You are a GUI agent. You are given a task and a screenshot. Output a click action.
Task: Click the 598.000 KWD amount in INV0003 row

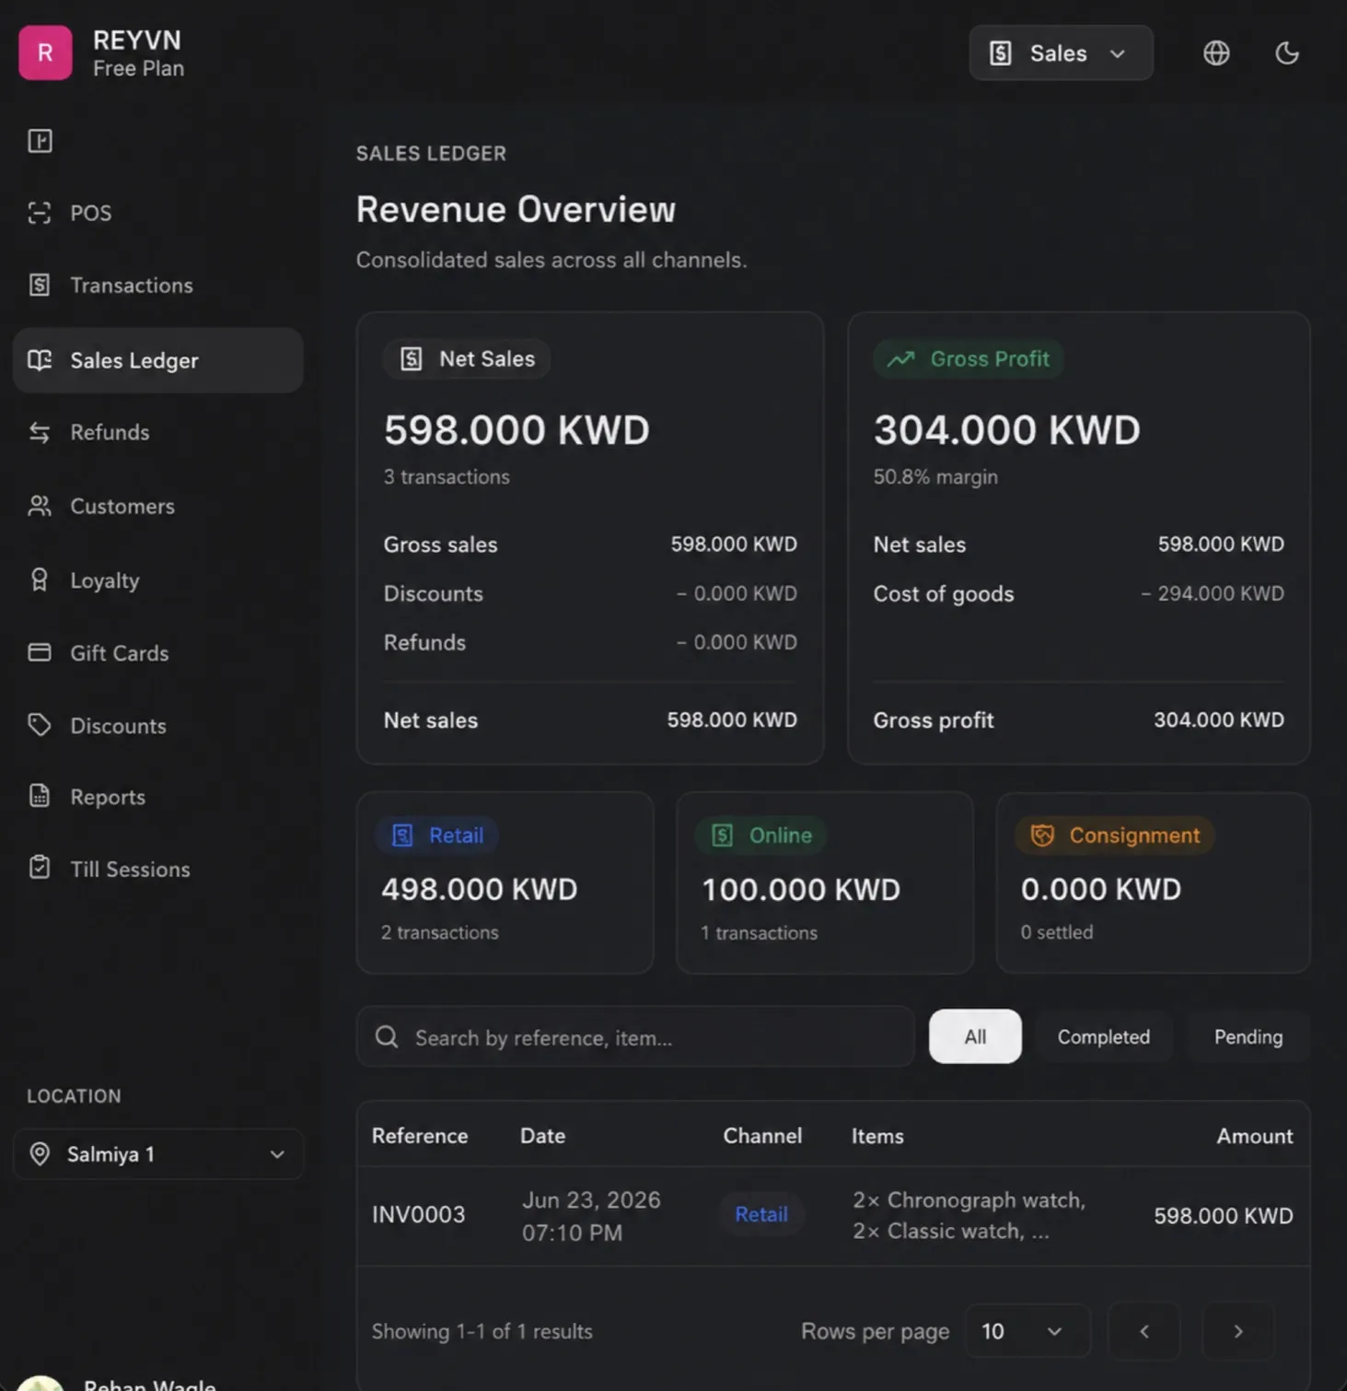(x=1224, y=1216)
